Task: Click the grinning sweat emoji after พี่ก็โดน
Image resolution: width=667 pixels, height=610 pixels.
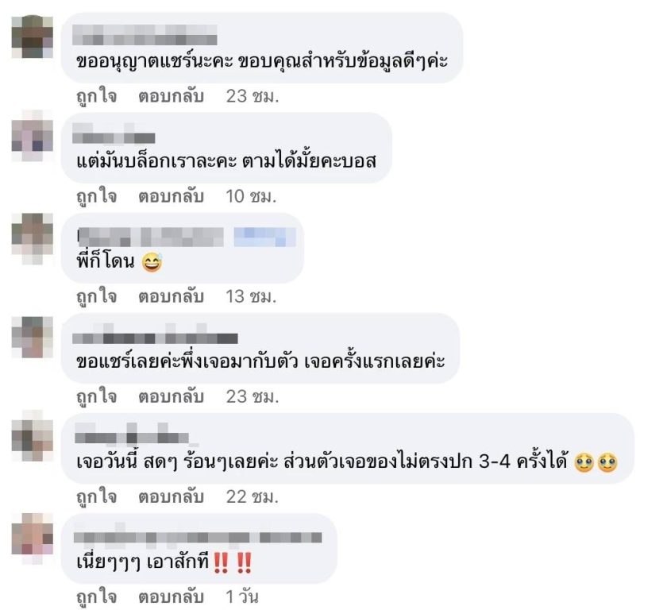Action: tap(152, 262)
